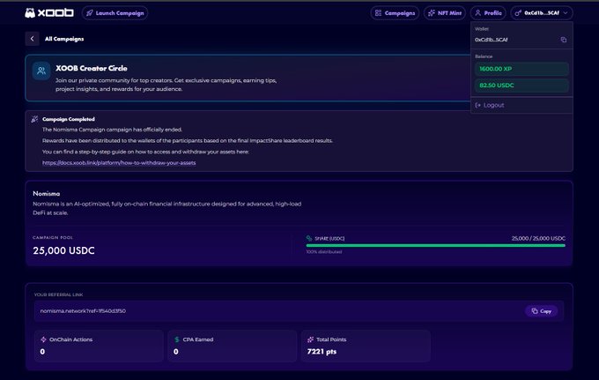This screenshot has width=599, height=380.
Task: Click the All Campaigns label
Action: tap(64, 39)
